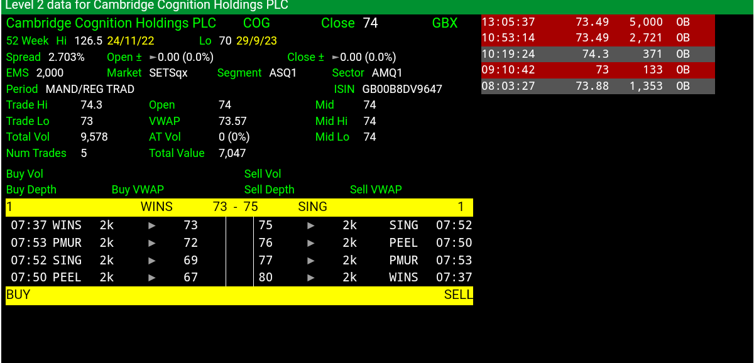Select the ISIN code GB00B8DV9647
This screenshot has height=363, width=754.
point(402,89)
